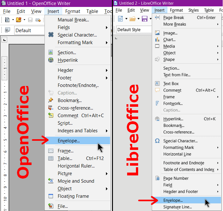
Task: Click Section icon in OpenOffice Insert menu
Action: (x=51, y=52)
